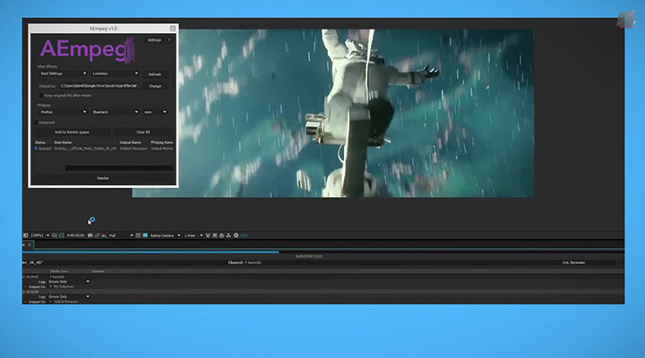
Task: Click the AEmpeg Render button
Action: [103, 178]
